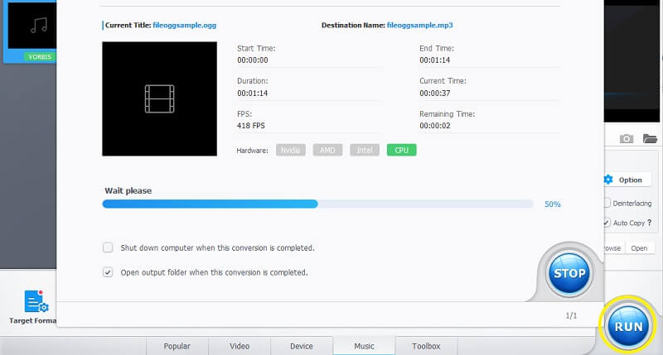Disable the Auto Copy checkbox
Image resolution: width=663 pixels, height=355 pixels.
tap(607, 223)
